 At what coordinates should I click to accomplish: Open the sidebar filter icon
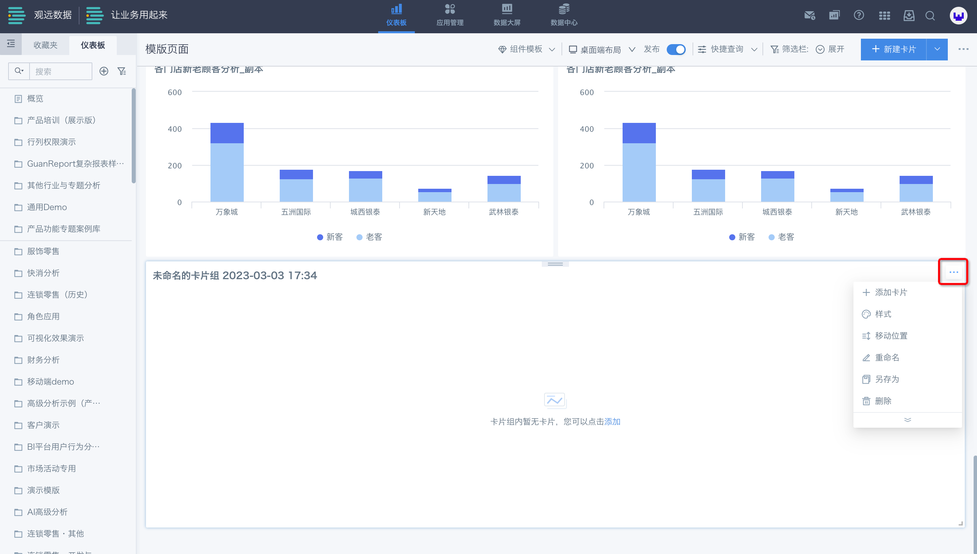pos(122,71)
